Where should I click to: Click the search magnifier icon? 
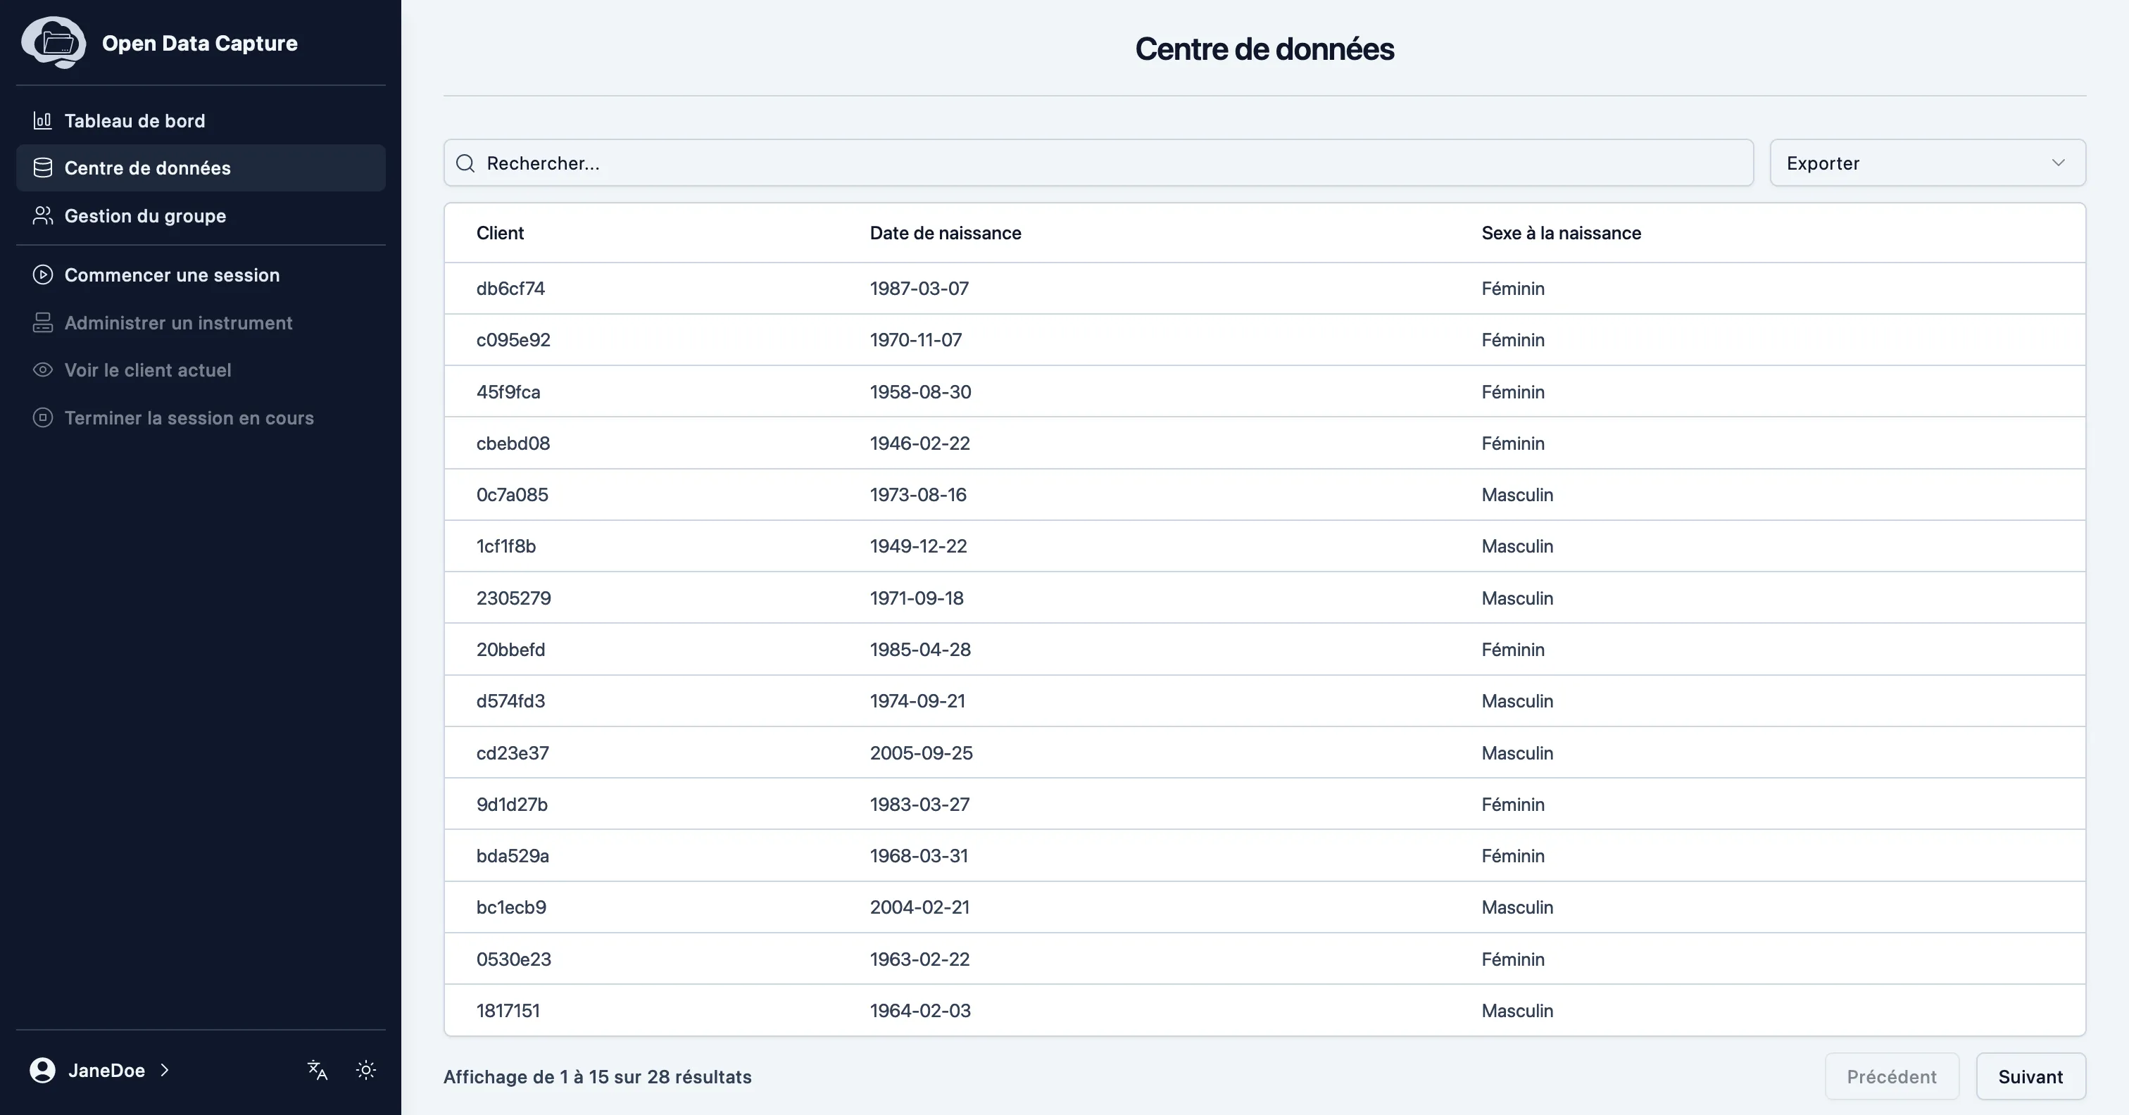[x=465, y=163]
